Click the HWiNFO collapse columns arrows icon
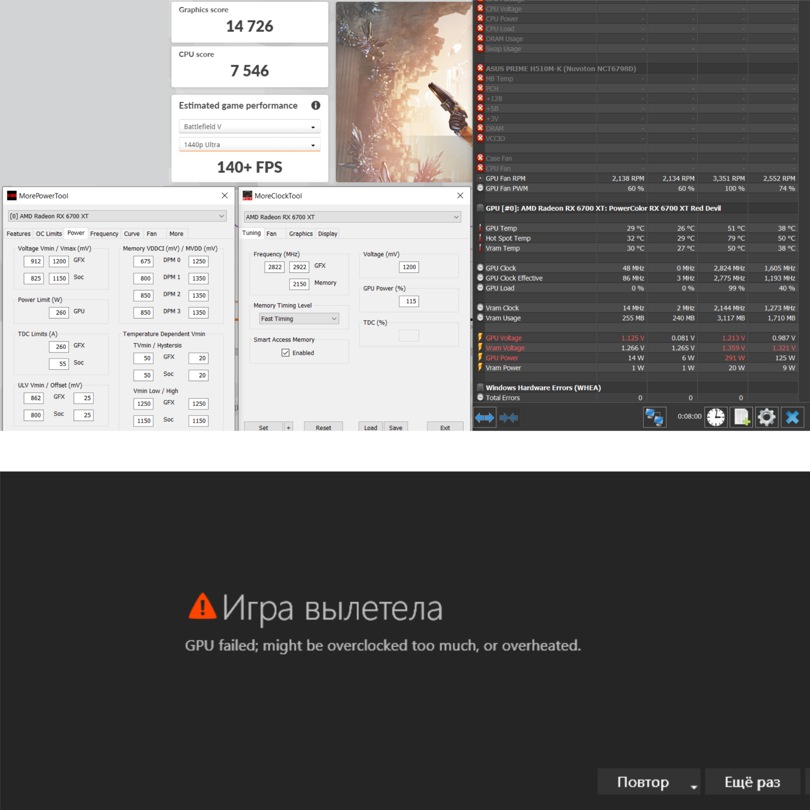The height and width of the screenshot is (810, 810). pyautogui.click(x=509, y=418)
